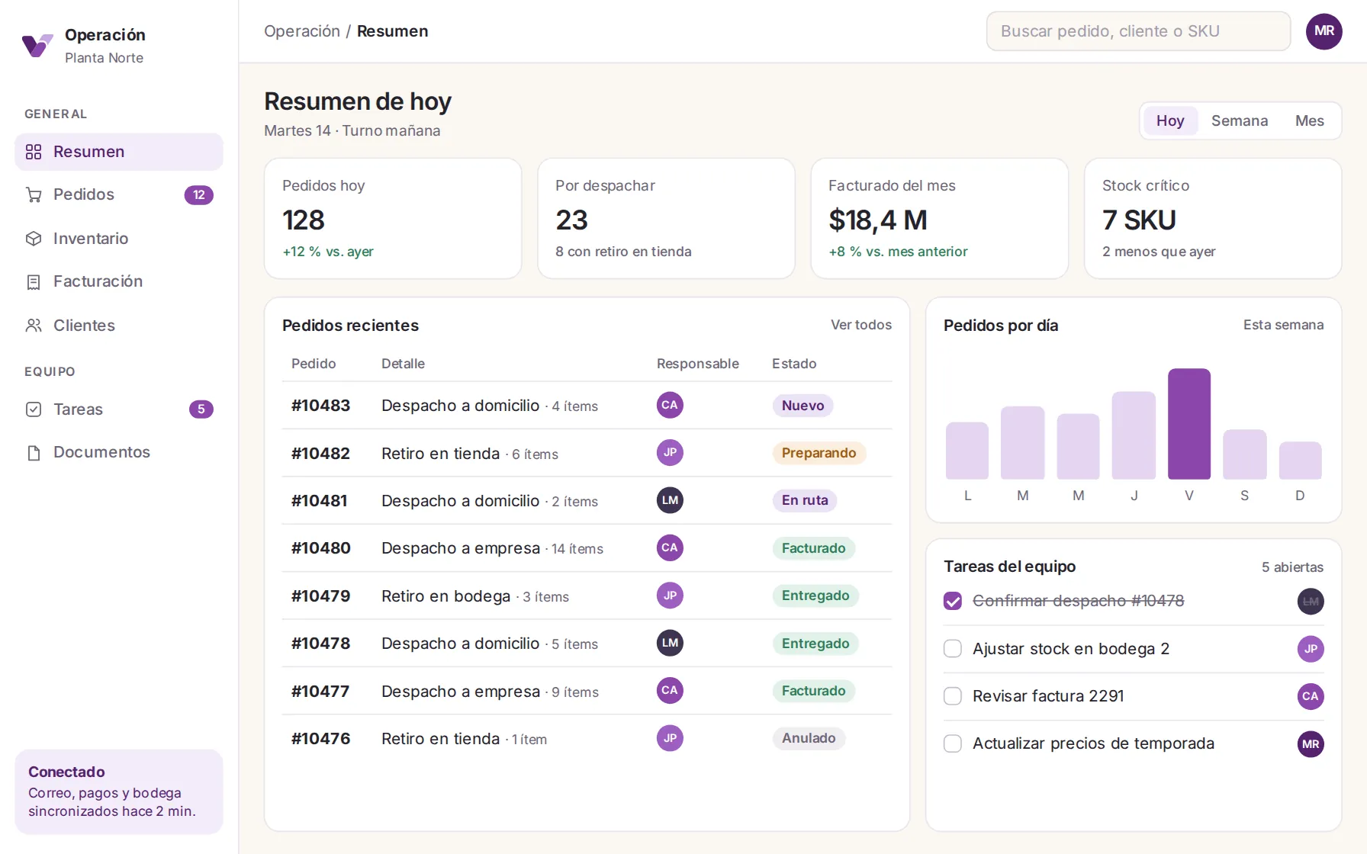Image resolution: width=1367 pixels, height=854 pixels.
Task: Click the Friday (V) bar in chart
Action: (x=1189, y=424)
